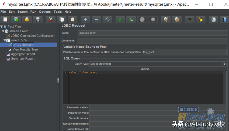229x131 pixels.
Task: Click the Clear results icon
Action: tap(166, 19)
